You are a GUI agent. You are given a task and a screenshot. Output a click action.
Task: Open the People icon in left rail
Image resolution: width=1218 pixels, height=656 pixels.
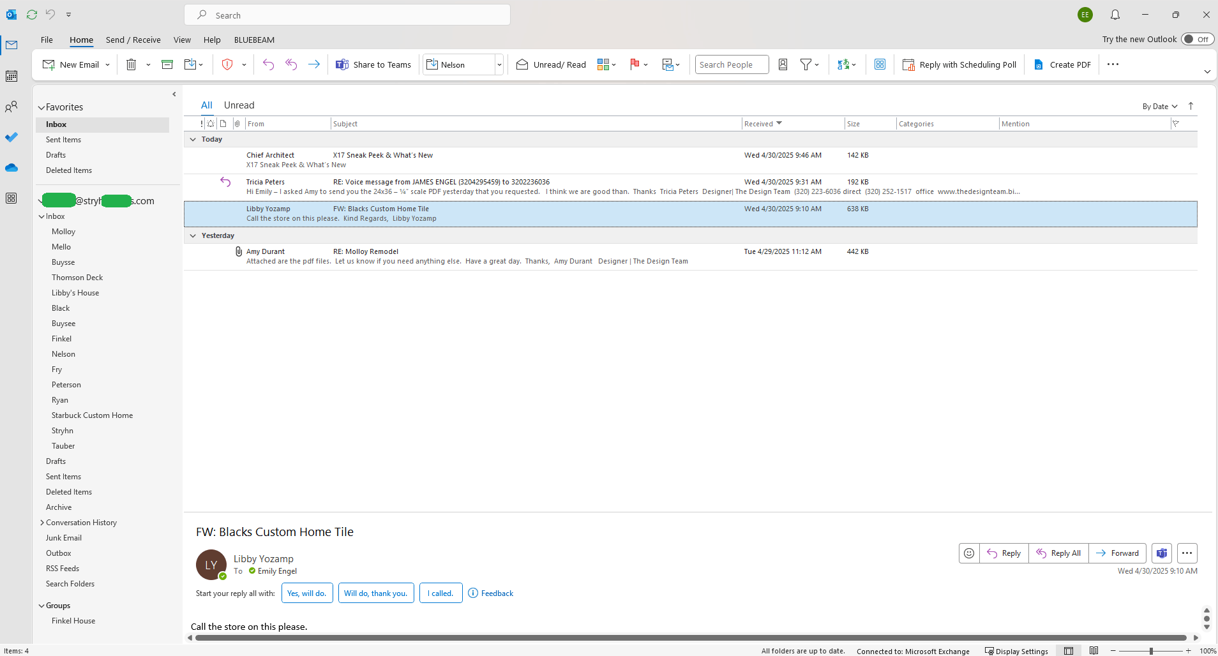[11, 107]
